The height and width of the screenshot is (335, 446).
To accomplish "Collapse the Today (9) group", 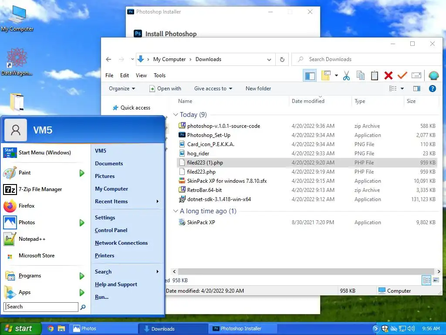I will click(x=176, y=115).
